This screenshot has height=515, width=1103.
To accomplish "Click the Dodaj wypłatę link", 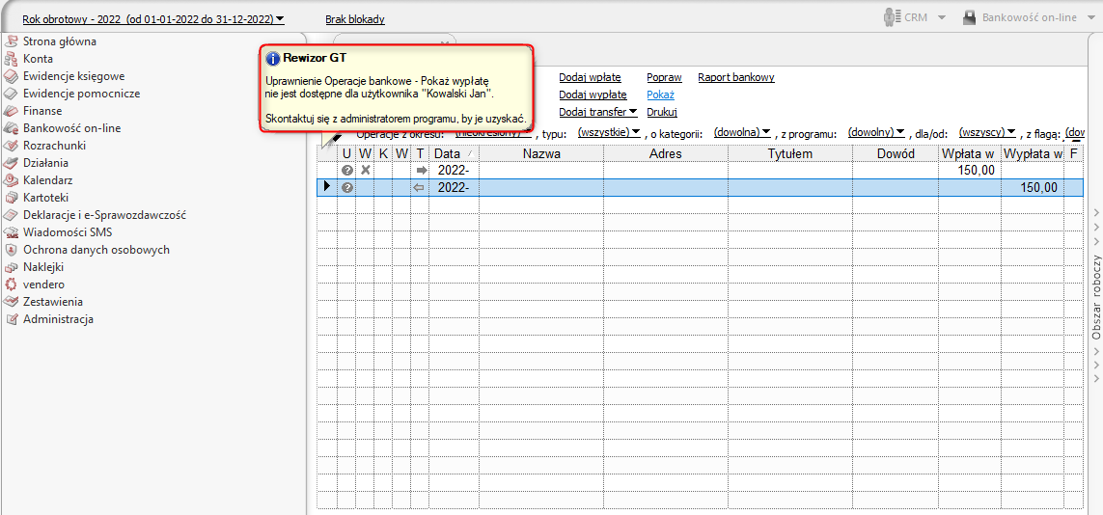I will pyautogui.click(x=593, y=95).
